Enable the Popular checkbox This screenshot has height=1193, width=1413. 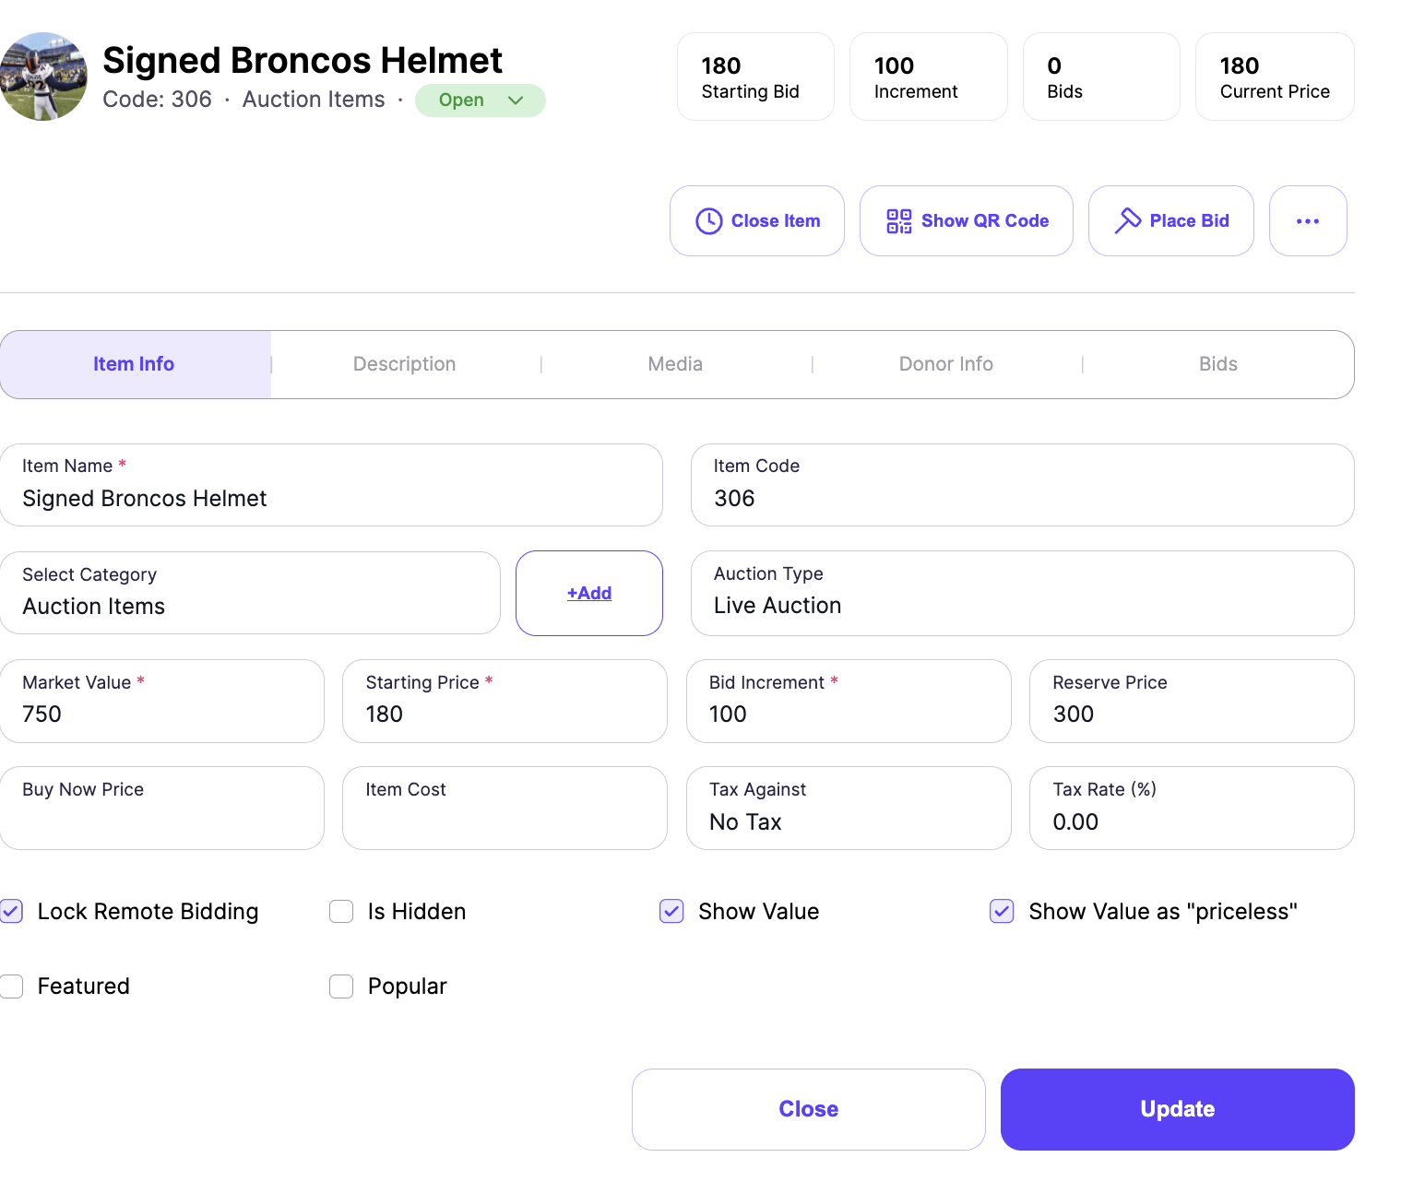tap(341, 986)
